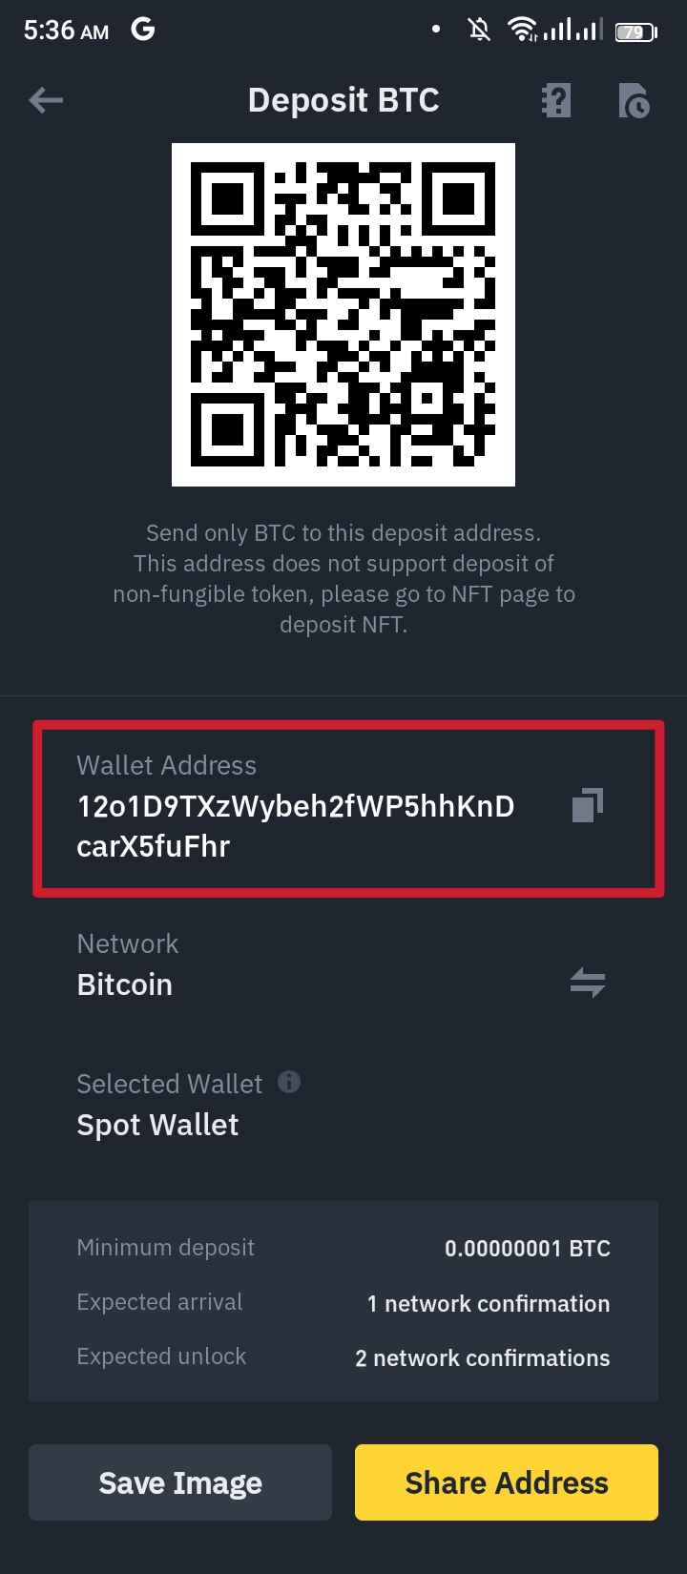The width and height of the screenshot is (687, 1574).
Task: Save Image of the deposit QR
Action: [x=180, y=1482]
